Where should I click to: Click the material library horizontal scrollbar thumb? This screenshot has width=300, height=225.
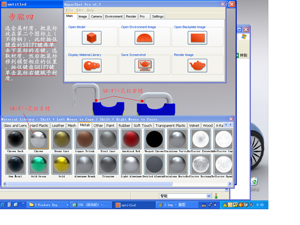(x=90, y=184)
